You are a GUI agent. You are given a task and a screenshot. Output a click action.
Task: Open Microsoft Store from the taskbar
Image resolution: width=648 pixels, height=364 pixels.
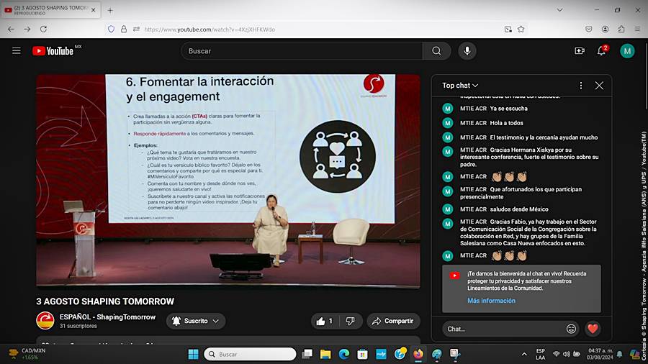click(x=362, y=354)
